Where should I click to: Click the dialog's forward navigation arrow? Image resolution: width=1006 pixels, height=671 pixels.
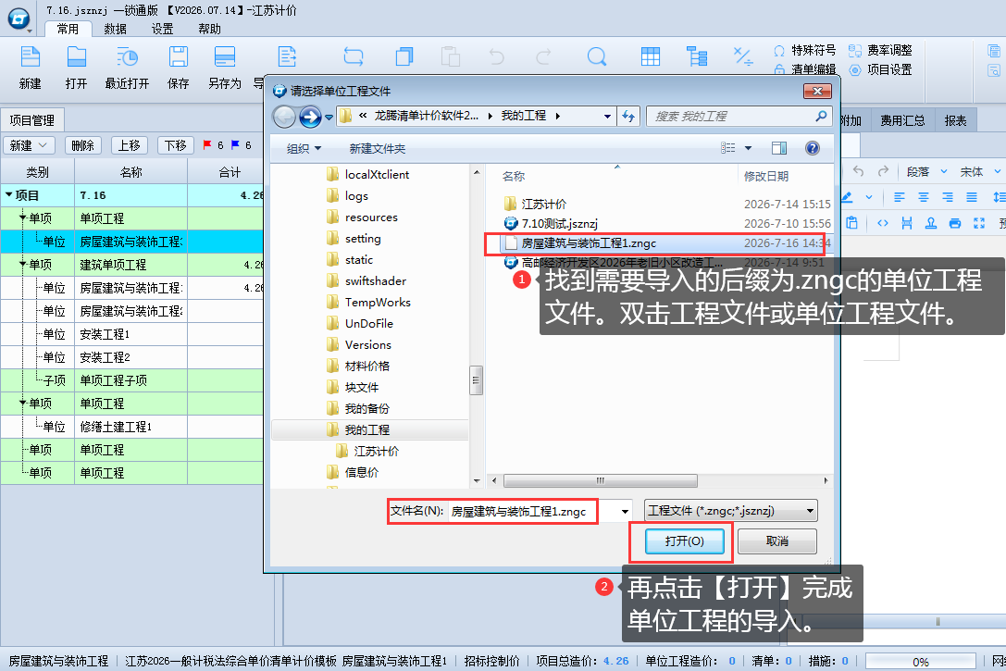click(x=311, y=117)
